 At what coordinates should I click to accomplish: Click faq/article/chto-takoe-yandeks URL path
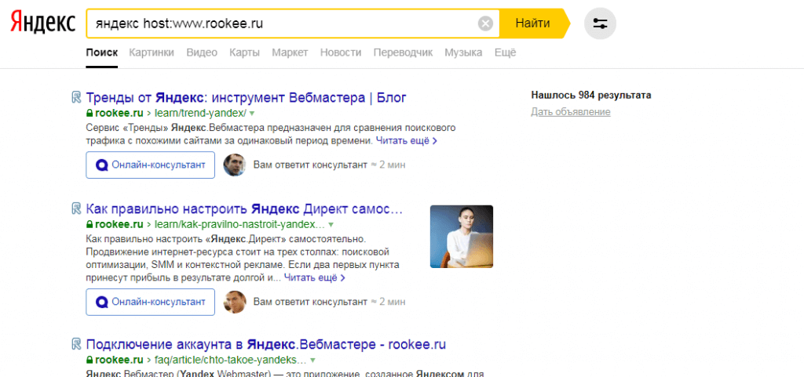[231, 359]
